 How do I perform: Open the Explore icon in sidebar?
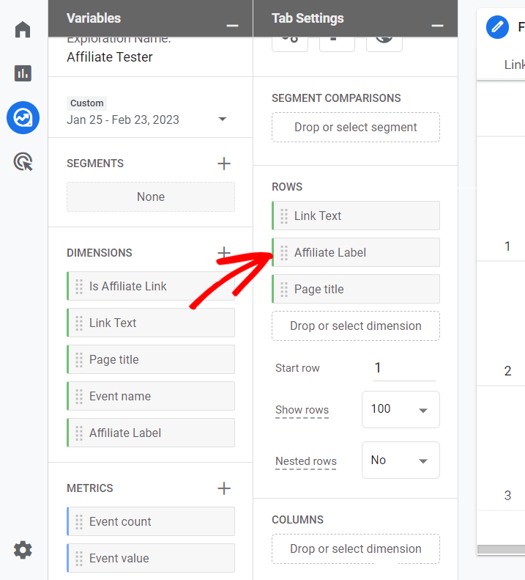[x=23, y=117]
